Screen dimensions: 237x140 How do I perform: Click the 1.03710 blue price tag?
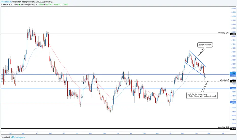[x=233, y=102]
